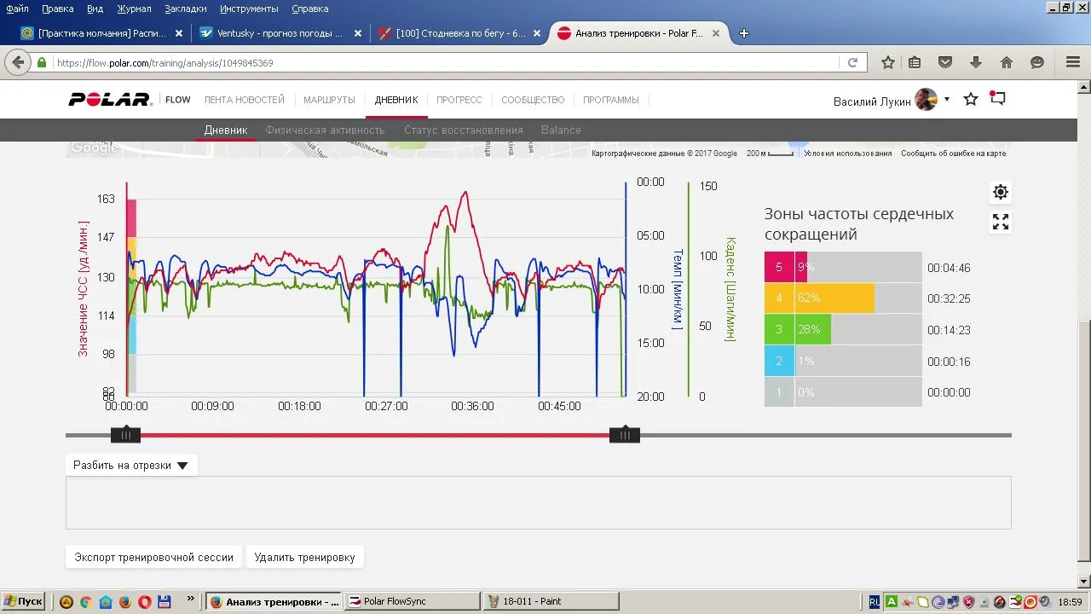Open the Firefox downloads arrow icon
The height and width of the screenshot is (614, 1091).
tap(976, 62)
